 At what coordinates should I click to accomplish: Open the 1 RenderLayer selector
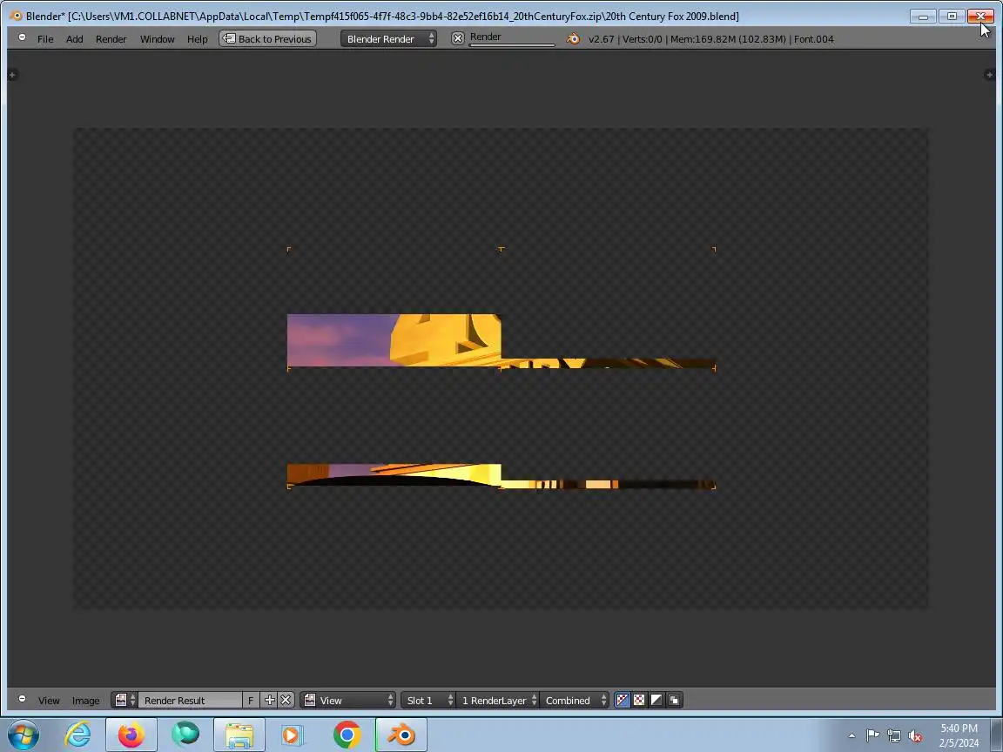[x=497, y=700]
